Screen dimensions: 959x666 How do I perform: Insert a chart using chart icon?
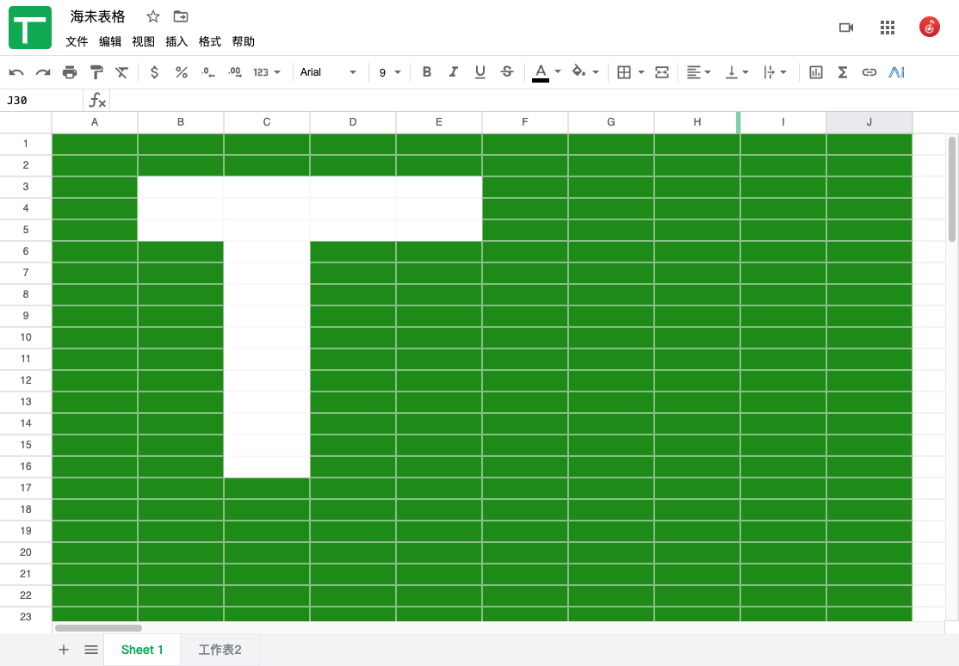point(816,72)
